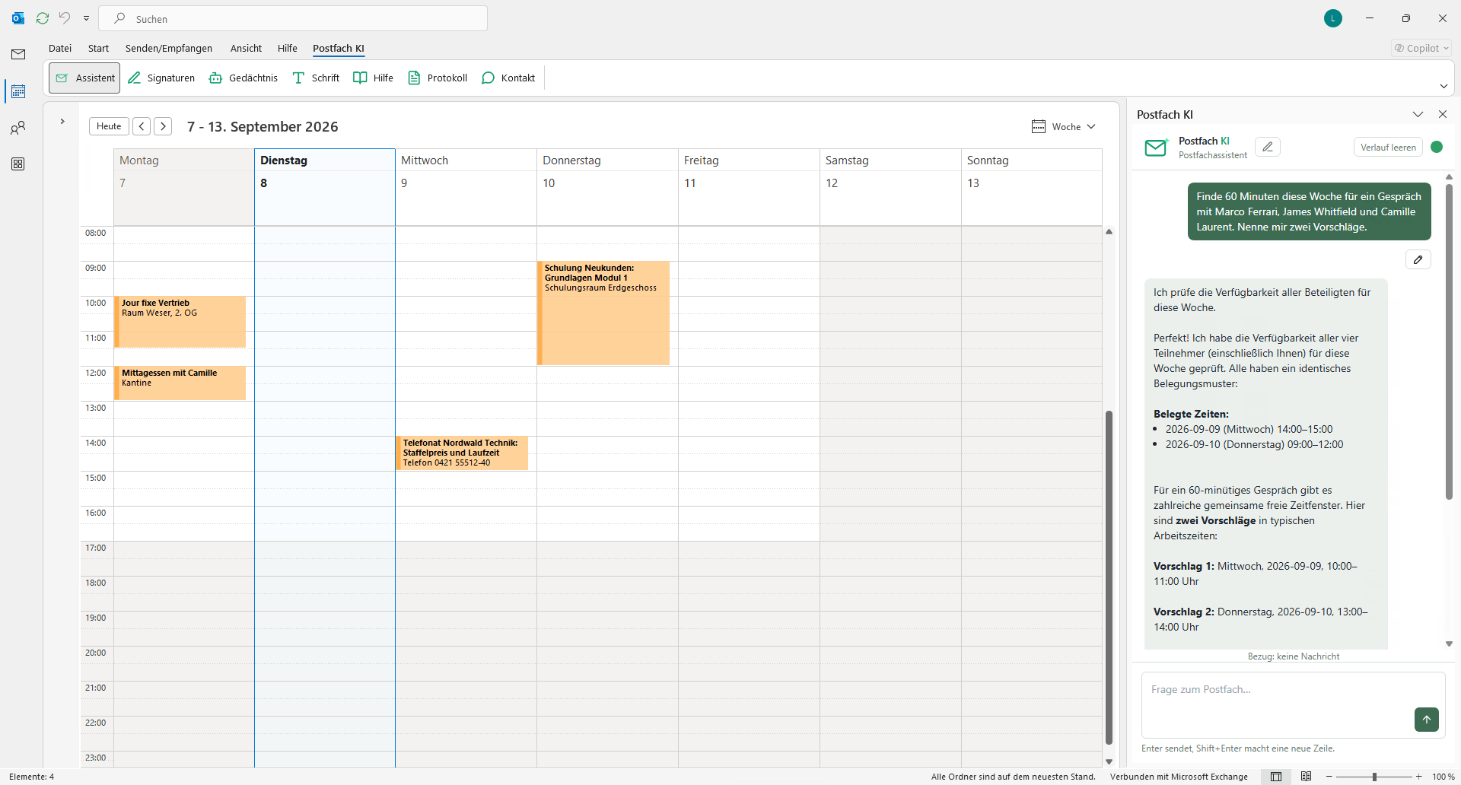Send the chat message arrow button

point(1427,720)
